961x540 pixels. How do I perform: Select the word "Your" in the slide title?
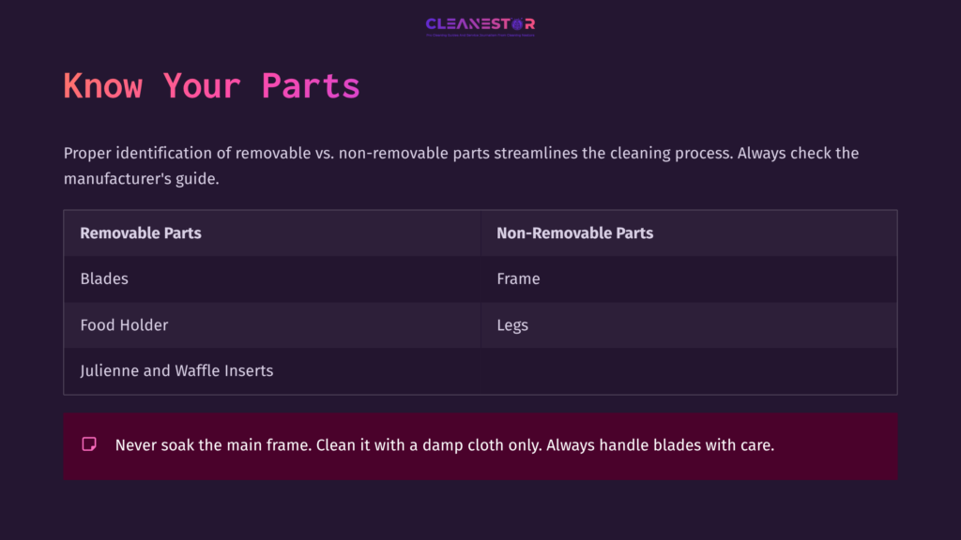tap(202, 86)
